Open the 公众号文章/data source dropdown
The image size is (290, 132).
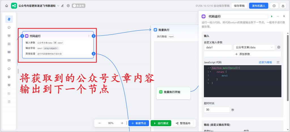point(254,47)
